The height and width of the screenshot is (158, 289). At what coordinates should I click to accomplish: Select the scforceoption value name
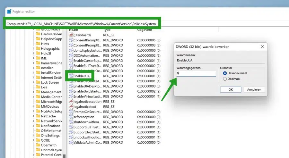click(84, 117)
